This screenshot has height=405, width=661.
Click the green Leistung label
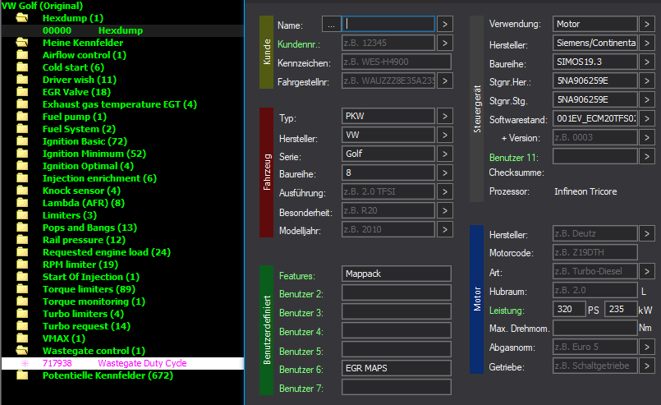(x=507, y=311)
